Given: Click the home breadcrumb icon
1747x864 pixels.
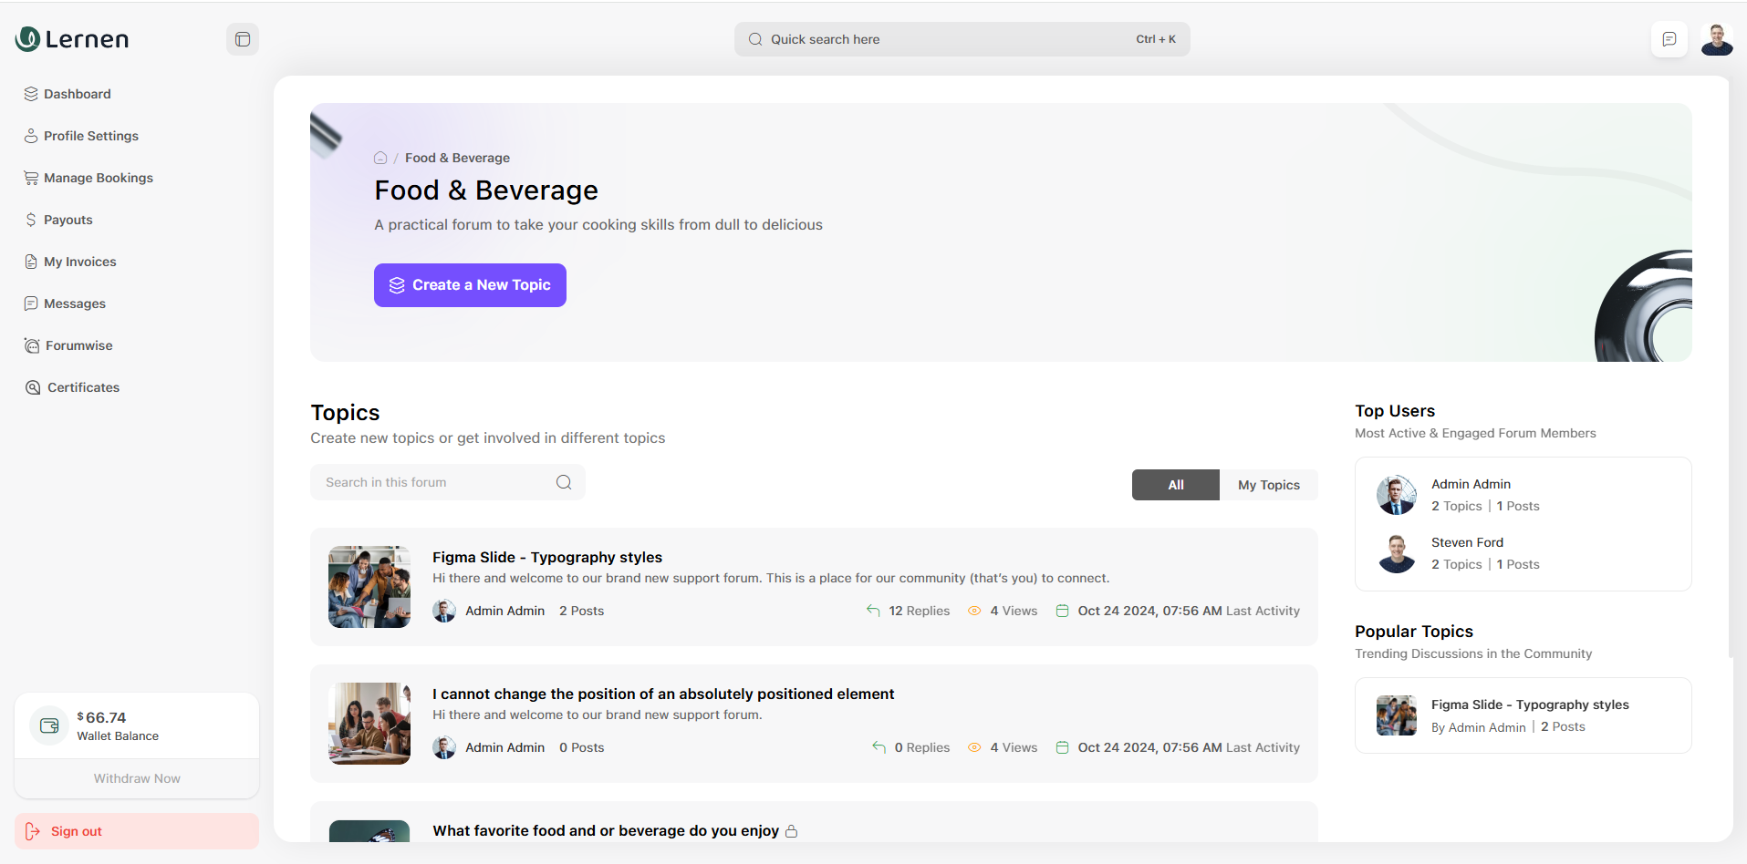Looking at the screenshot, I should coord(380,158).
